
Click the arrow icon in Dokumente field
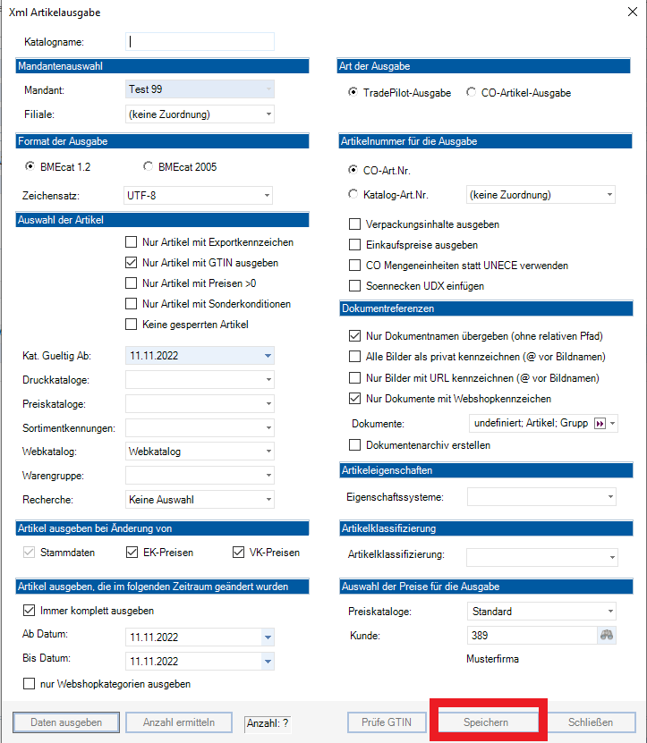pyautogui.click(x=600, y=423)
